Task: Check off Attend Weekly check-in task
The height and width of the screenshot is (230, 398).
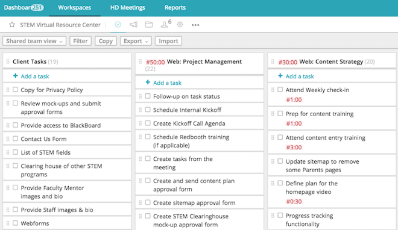Action: pyautogui.click(x=280, y=90)
